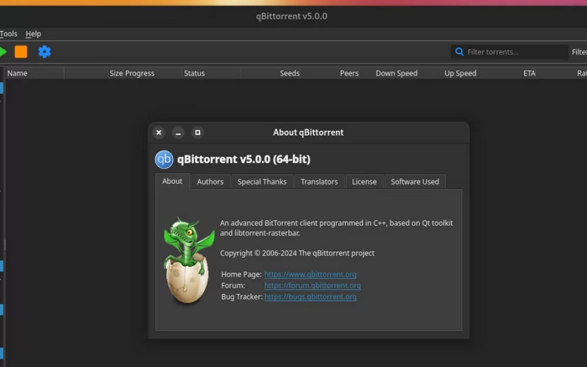Open the forum.qbittorrent.org link
The width and height of the screenshot is (587, 367).
tap(312, 285)
